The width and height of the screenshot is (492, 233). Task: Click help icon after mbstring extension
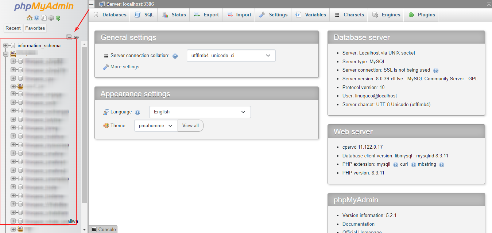coord(442,165)
